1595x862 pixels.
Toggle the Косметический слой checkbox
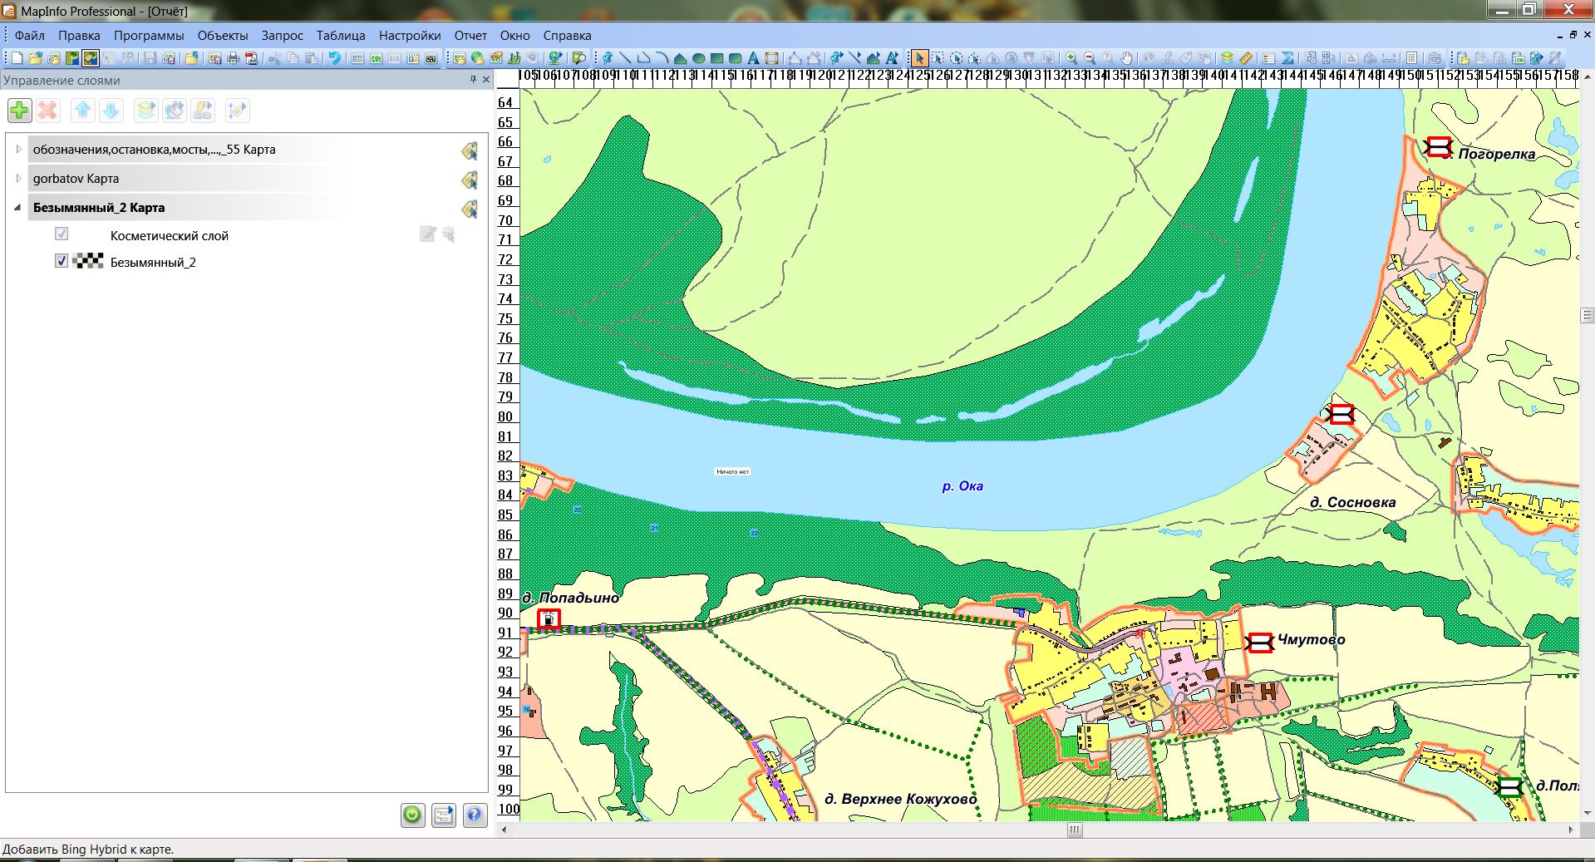(62, 234)
